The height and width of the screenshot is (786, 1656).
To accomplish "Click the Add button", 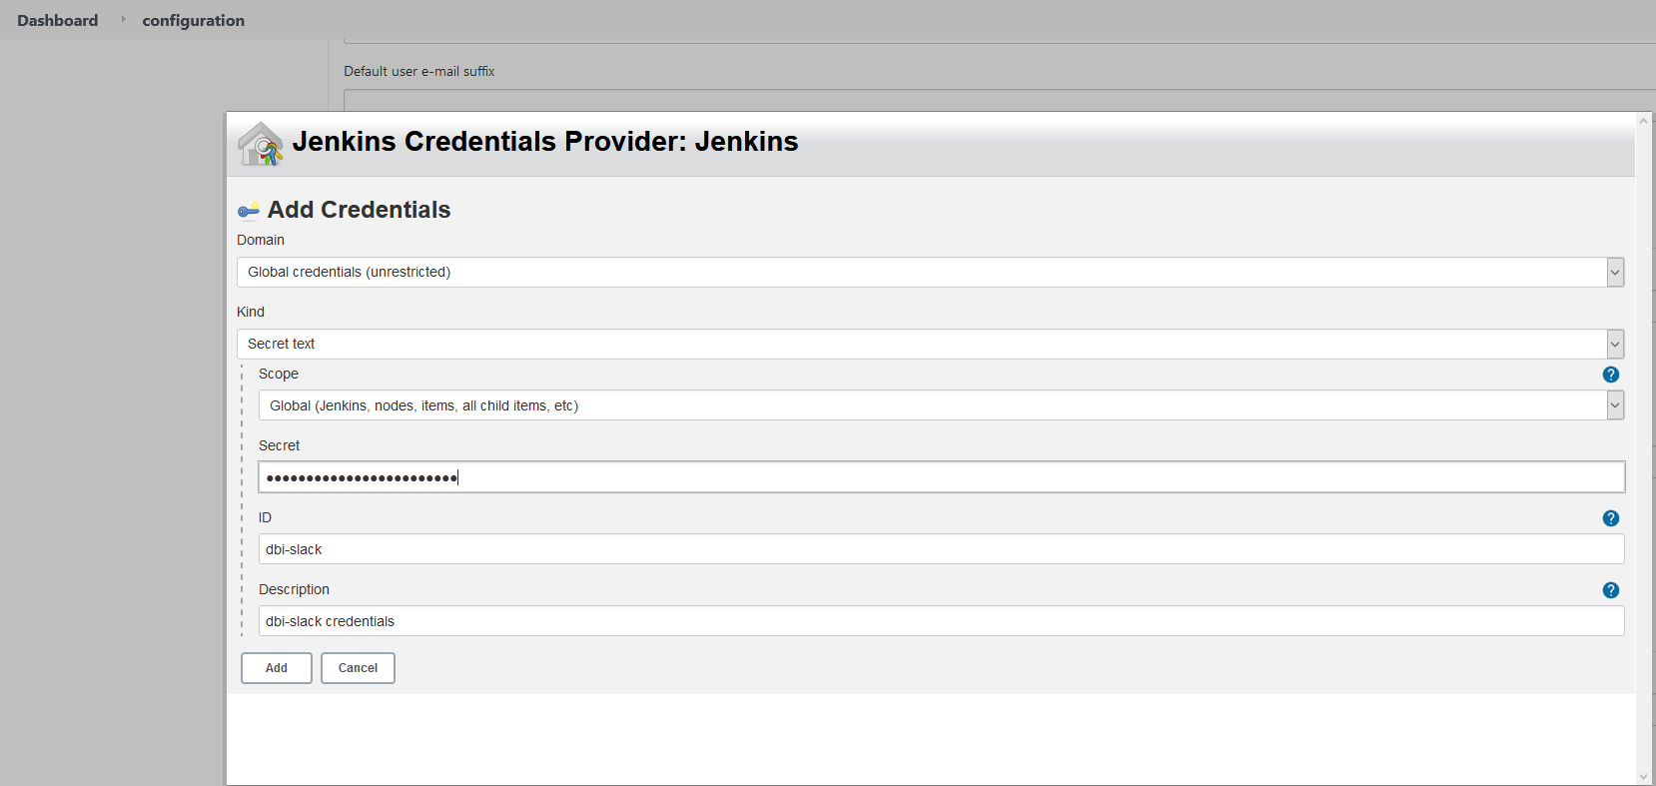I will [x=277, y=668].
